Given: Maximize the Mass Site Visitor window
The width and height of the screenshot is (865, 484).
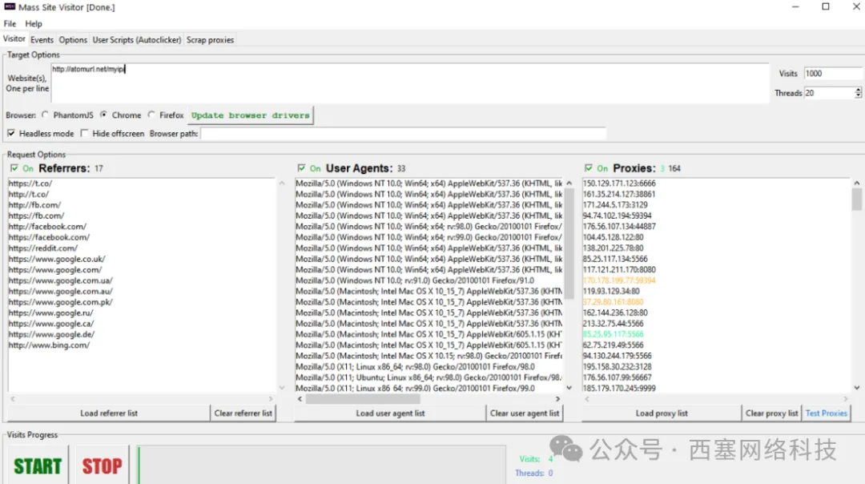Looking at the screenshot, I should 826,6.
